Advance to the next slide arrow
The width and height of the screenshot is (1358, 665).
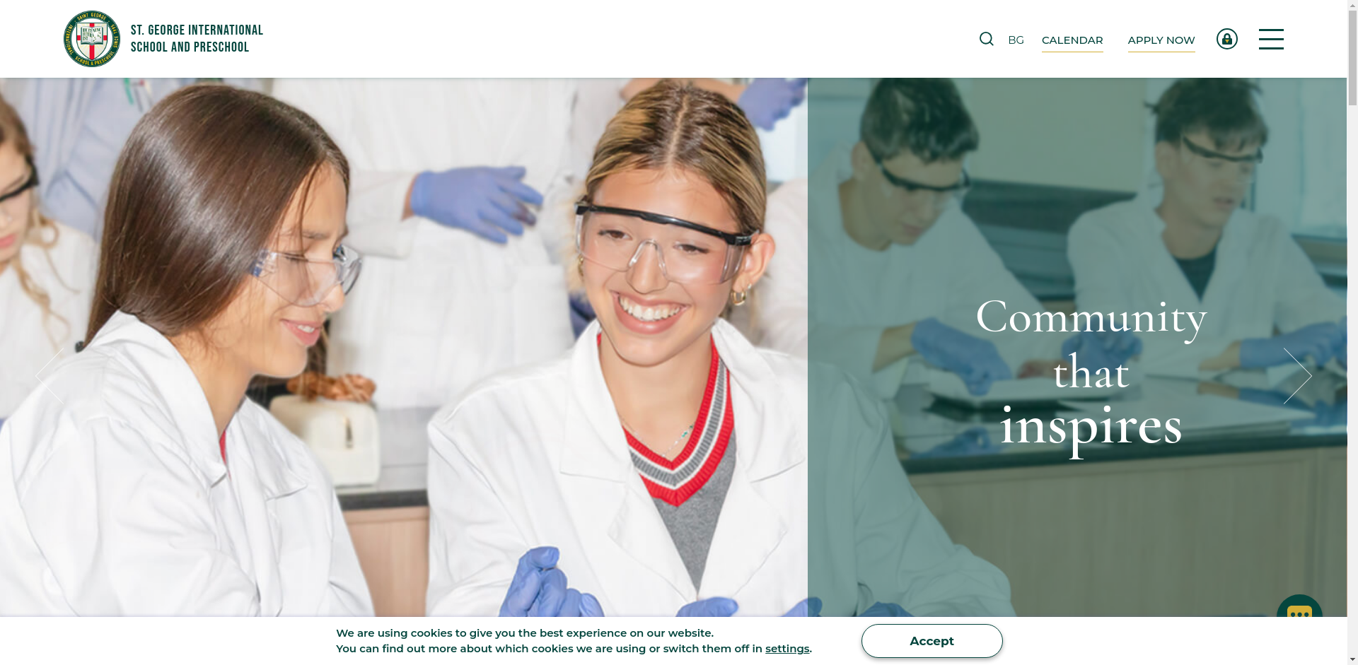click(1297, 375)
